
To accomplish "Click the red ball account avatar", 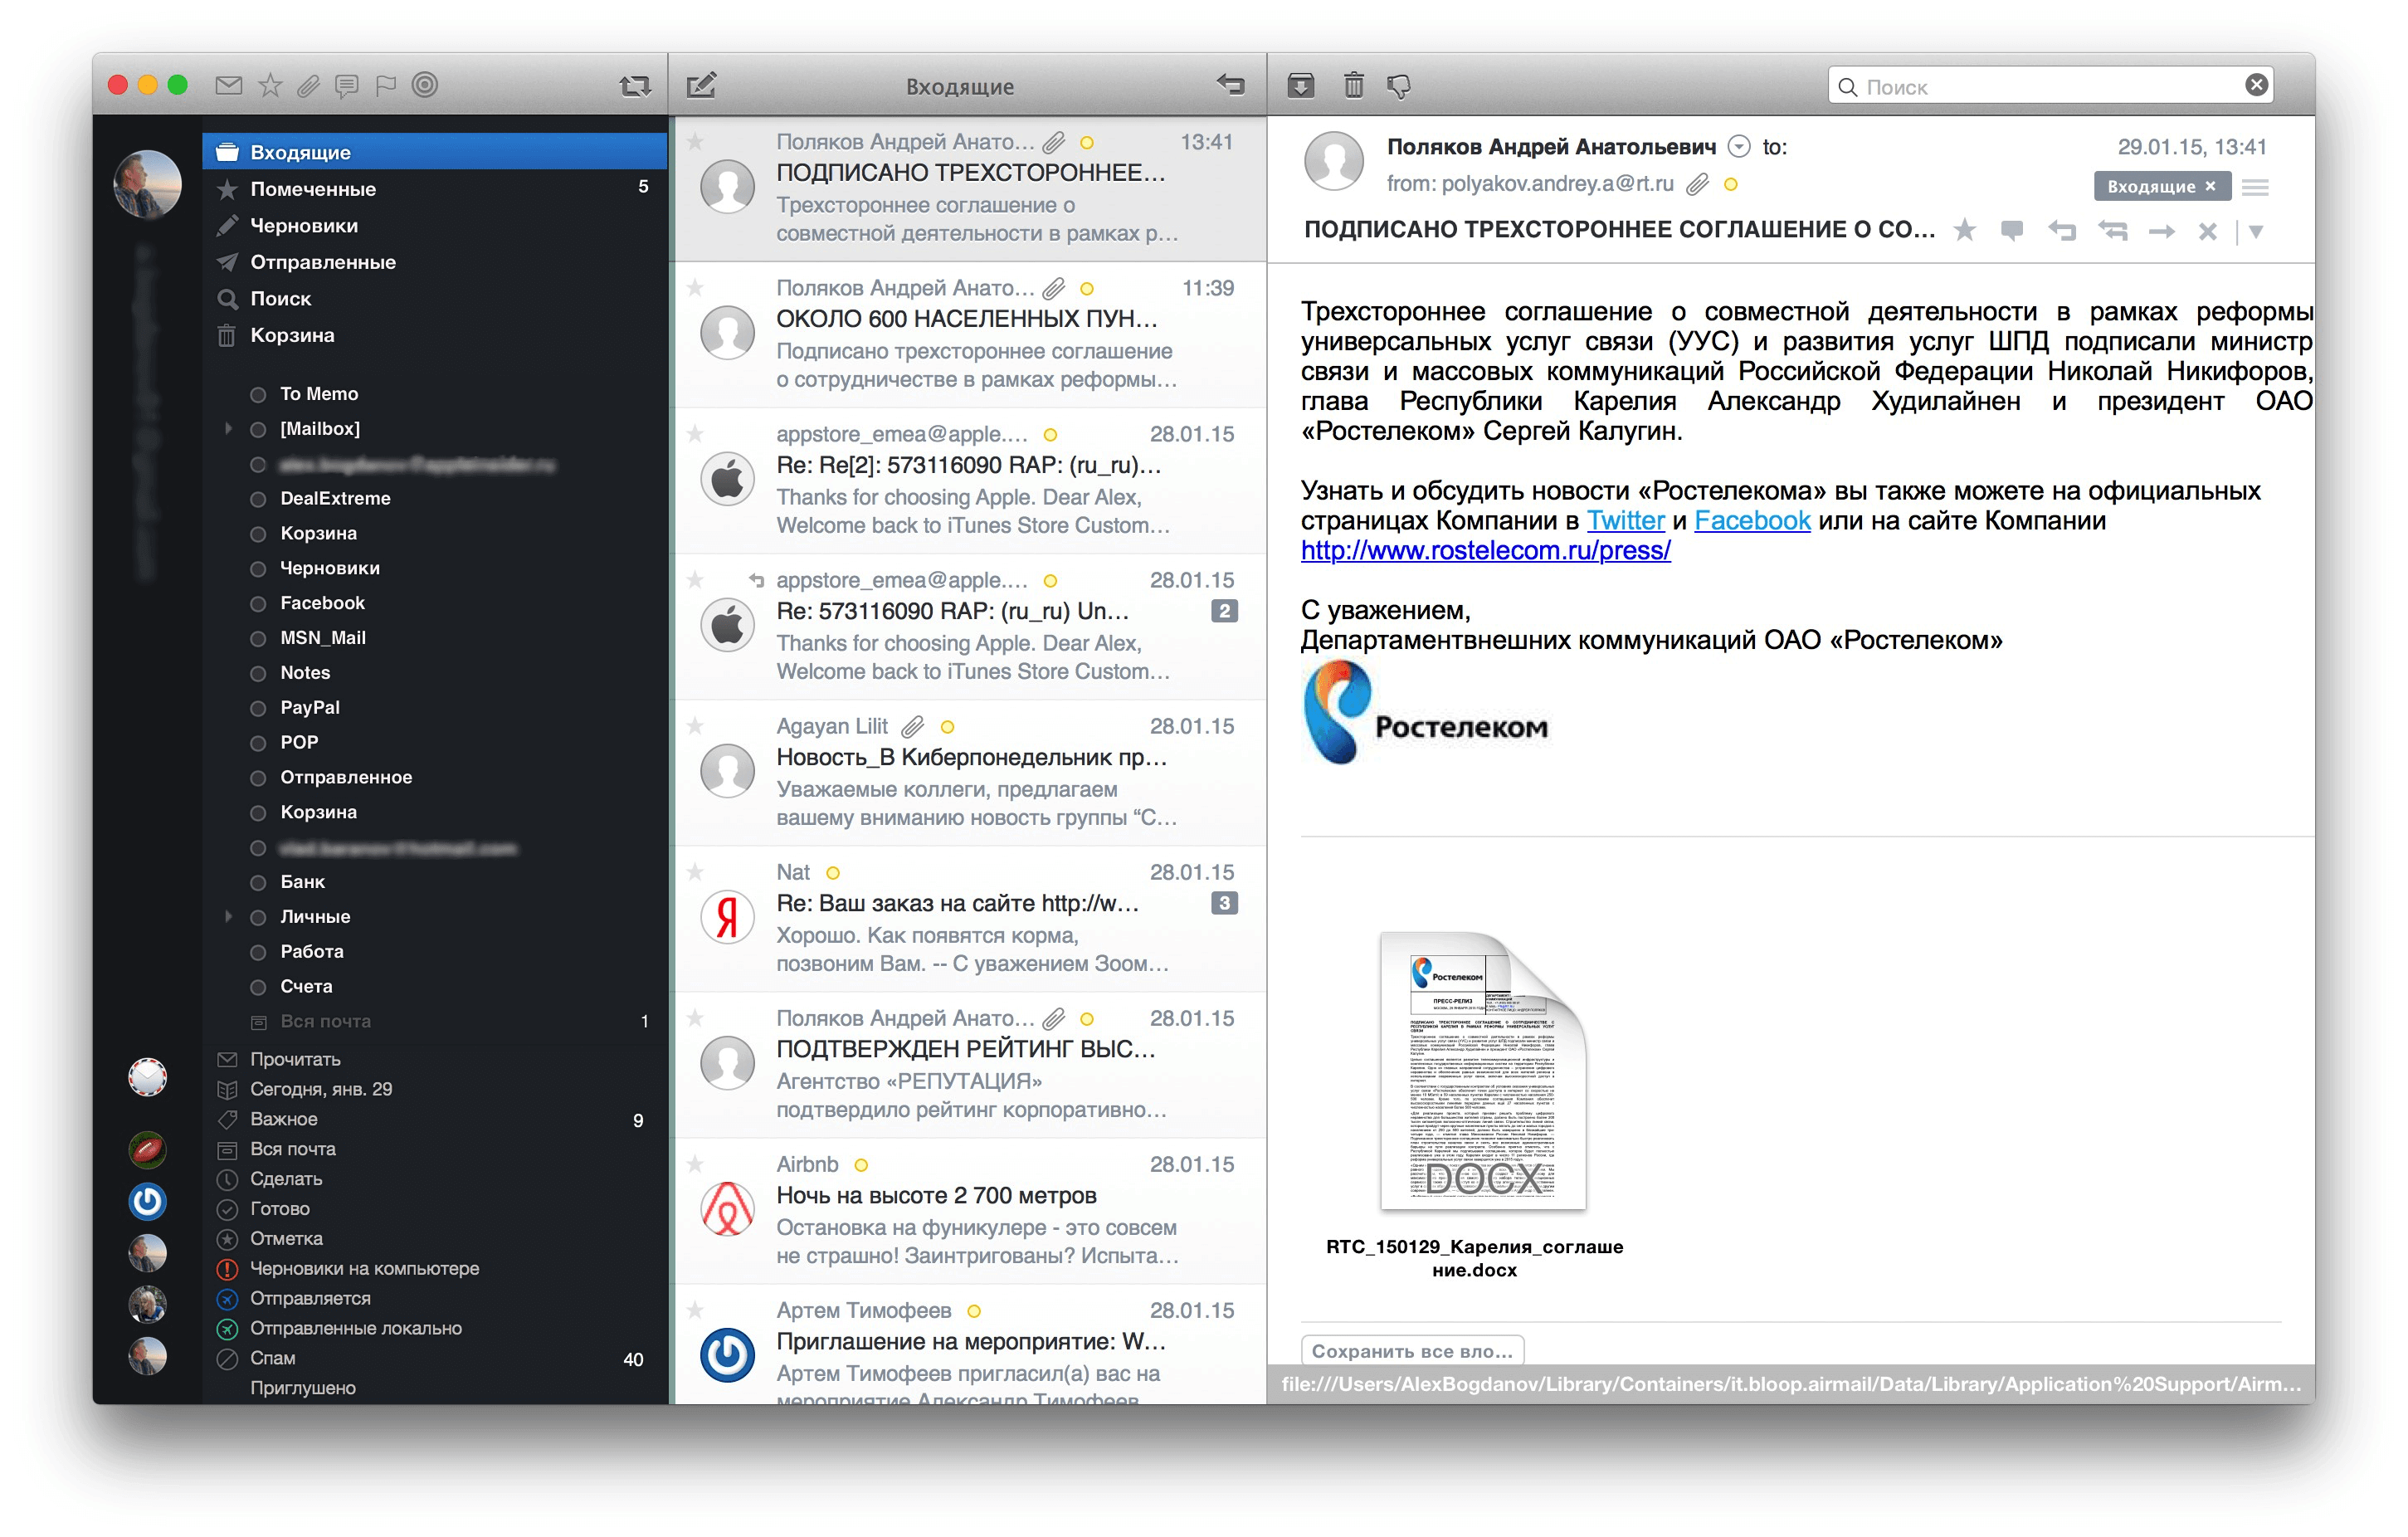I will click(148, 1149).
